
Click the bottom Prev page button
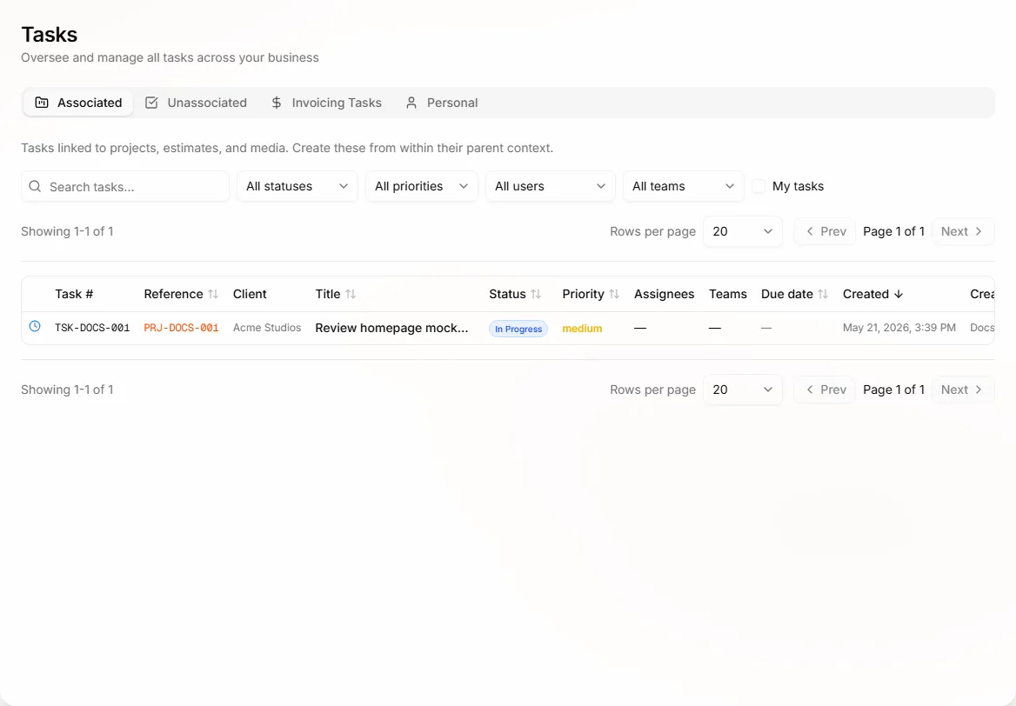click(825, 390)
